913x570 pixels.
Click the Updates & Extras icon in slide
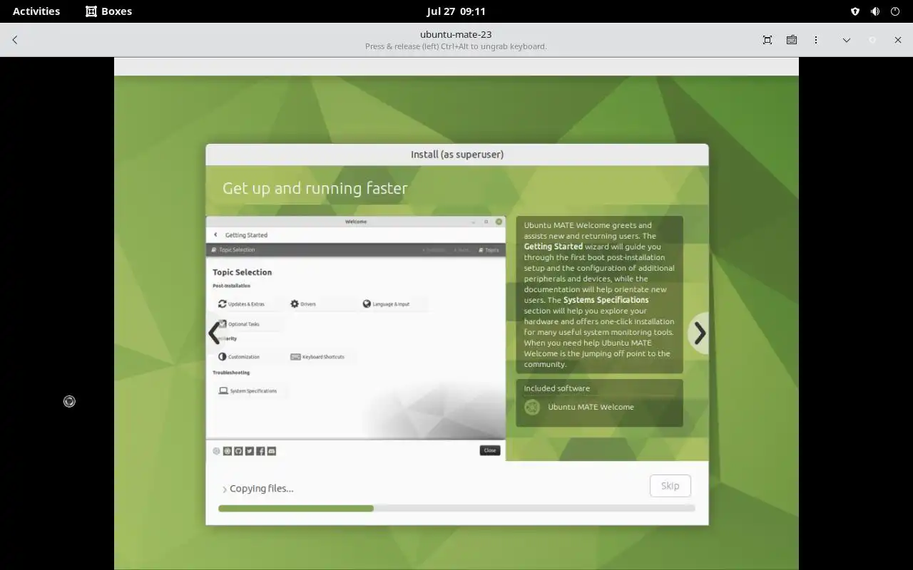pyautogui.click(x=223, y=304)
